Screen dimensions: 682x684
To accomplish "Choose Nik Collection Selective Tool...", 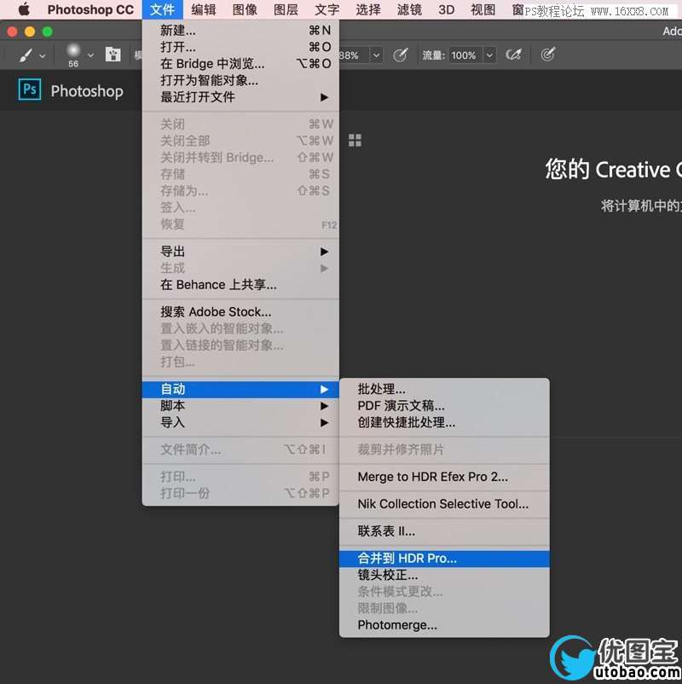I will click(x=444, y=504).
